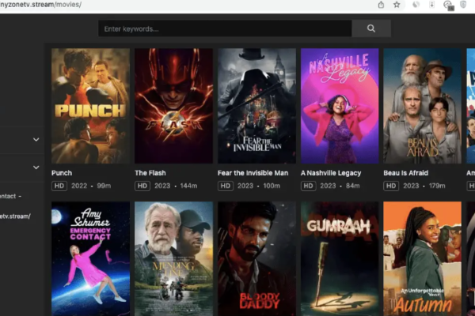Open A Nashville Legacy poster
The width and height of the screenshot is (475, 316).
pyautogui.click(x=340, y=106)
